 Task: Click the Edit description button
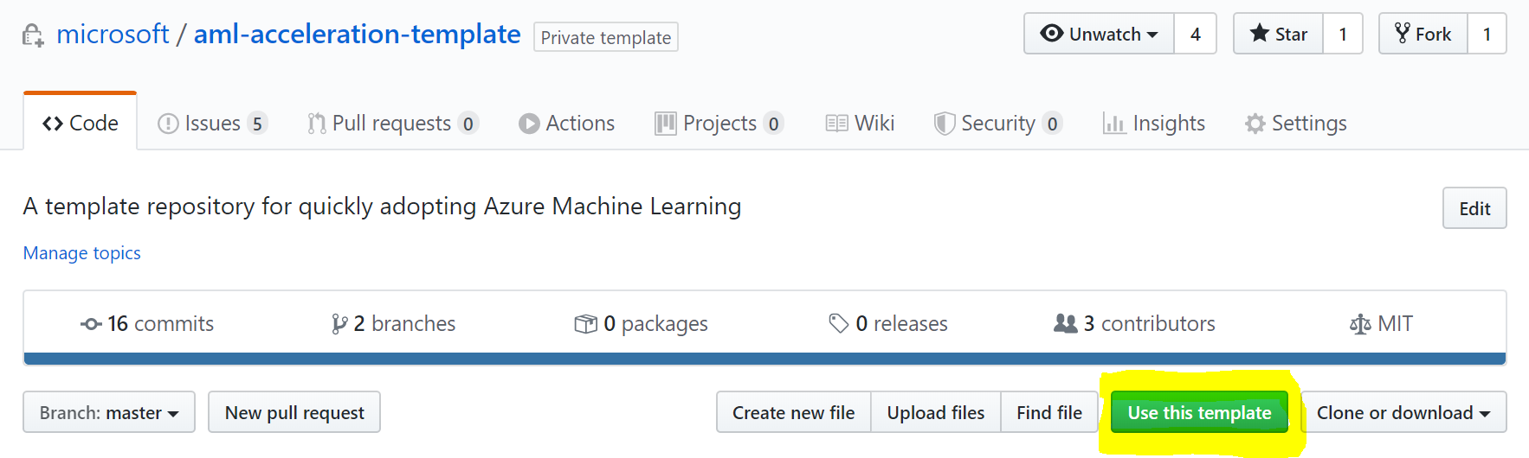pyautogui.click(x=1474, y=208)
